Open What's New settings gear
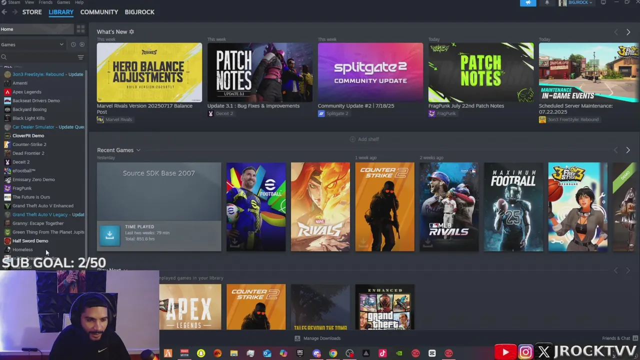 (131, 31)
